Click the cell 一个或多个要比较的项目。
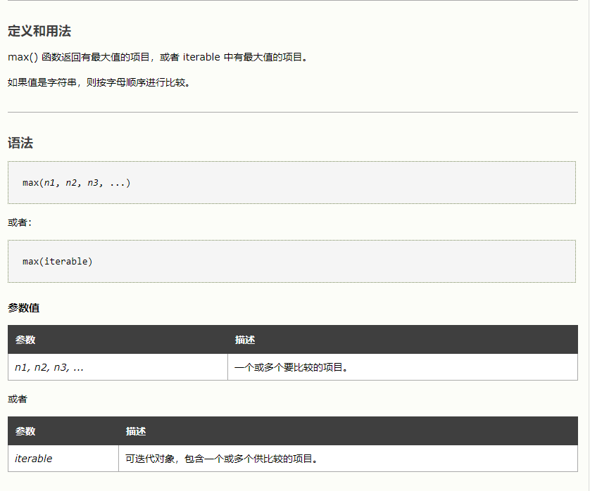The height and width of the screenshot is (491, 590). (x=403, y=367)
